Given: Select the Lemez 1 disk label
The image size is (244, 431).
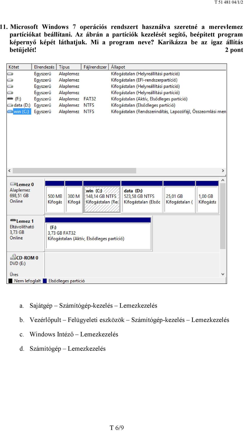Looking at the screenshot, I should coord(25,221).
